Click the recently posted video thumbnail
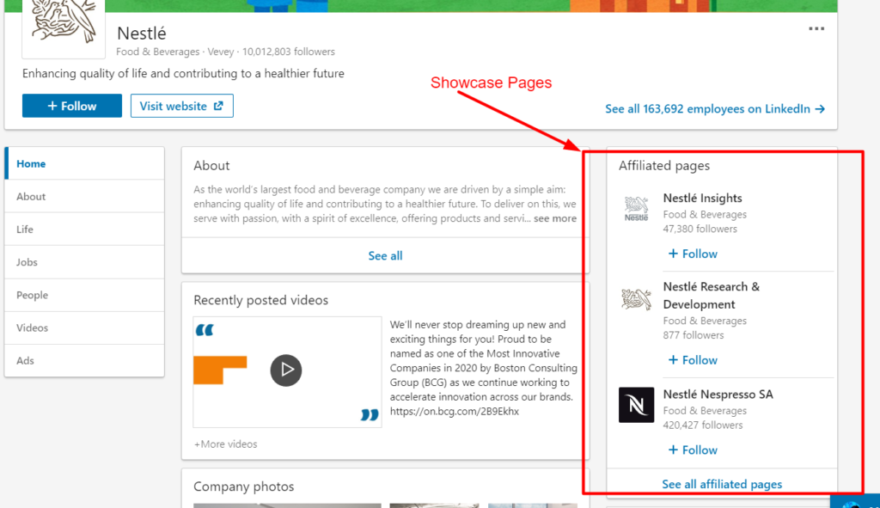Viewport: 880px width, 508px height. tap(287, 372)
